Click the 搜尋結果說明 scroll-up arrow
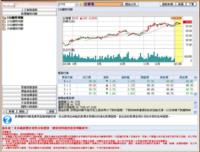The image size is (200, 152). [195, 102]
